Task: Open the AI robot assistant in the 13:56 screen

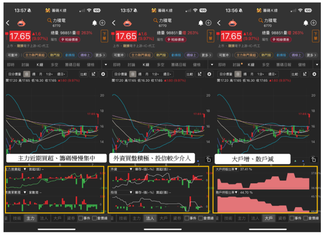Action: [x=233, y=23]
